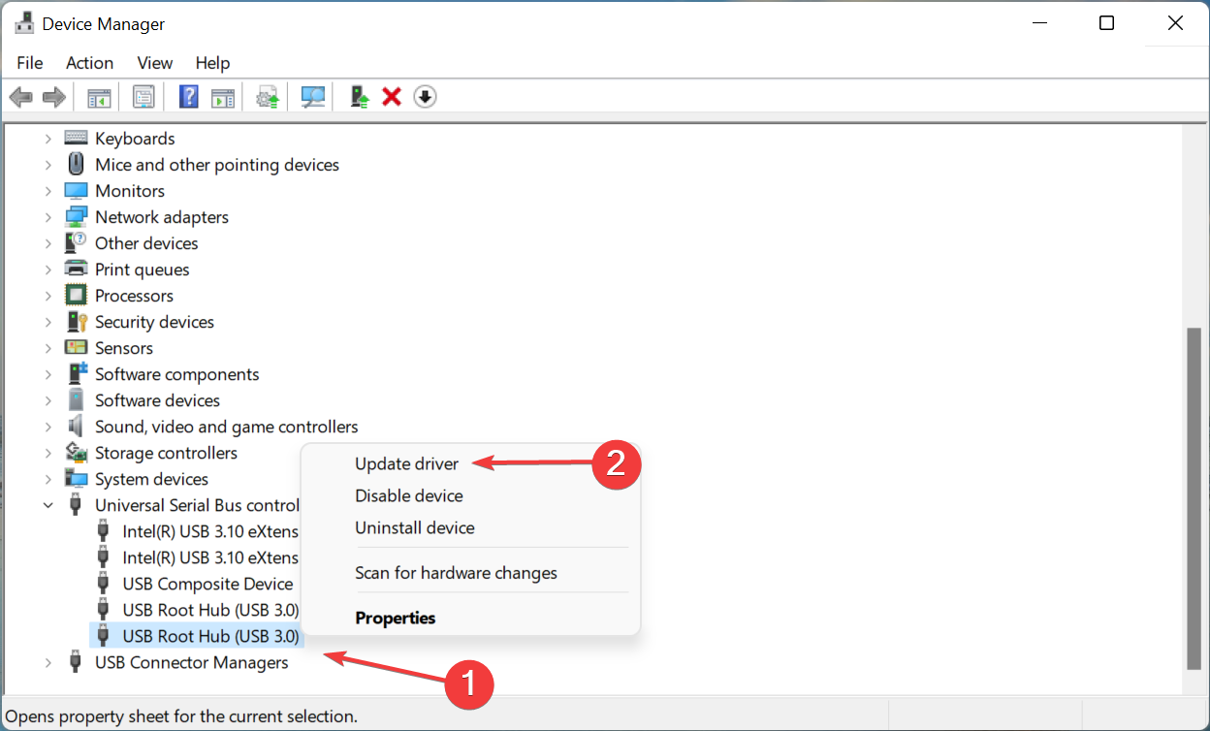Select the USB Connector Managers label
1210x731 pixels.
(191, 662)
